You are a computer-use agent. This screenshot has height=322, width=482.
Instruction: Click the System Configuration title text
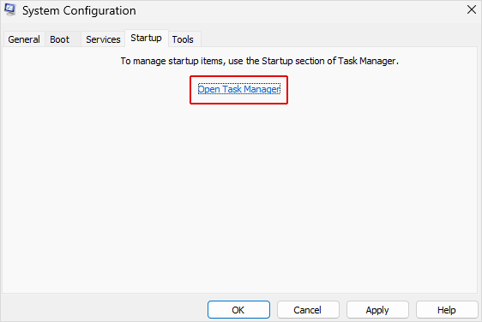click(79, 11)
